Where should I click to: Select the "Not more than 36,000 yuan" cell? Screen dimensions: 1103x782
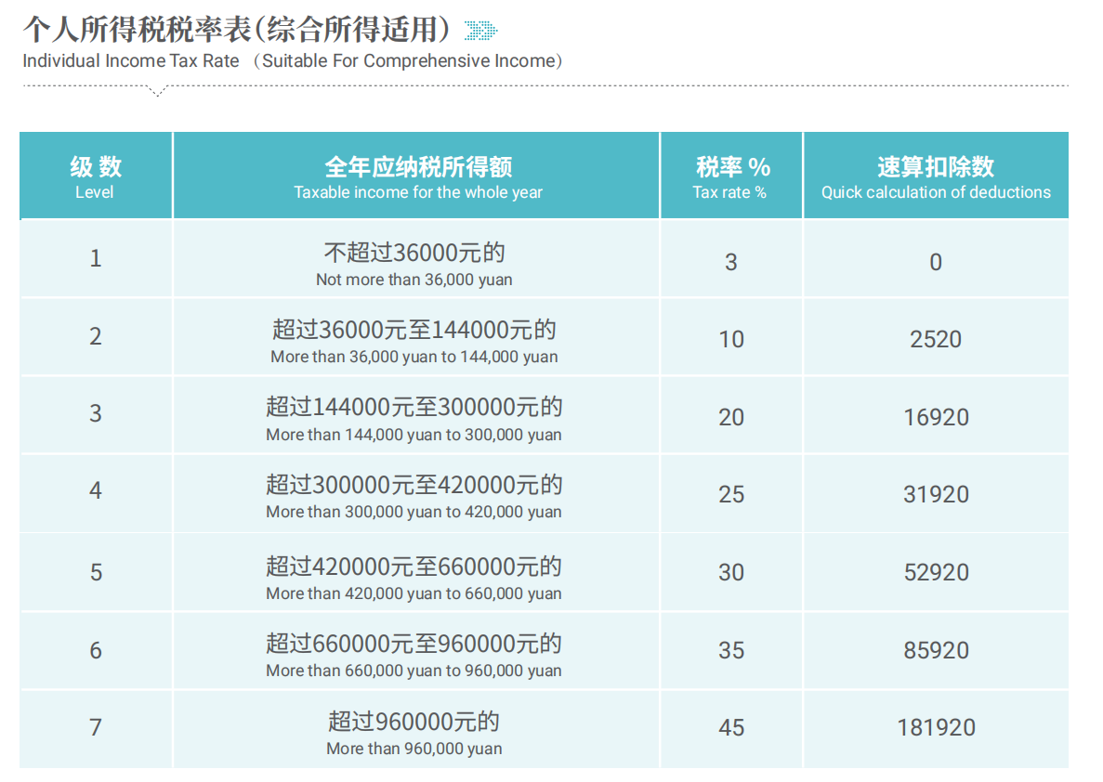click(x=414, y=265)
